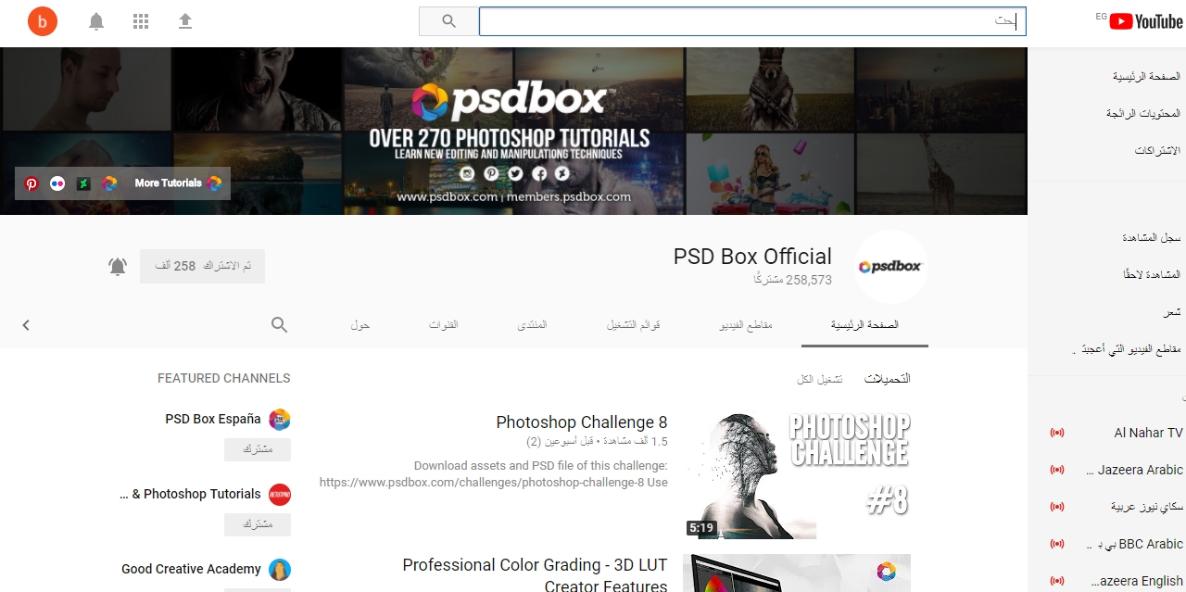1186x592 pixels.
Task: Go to YouTube home via logo
Action: click(x=1146, y=21)
